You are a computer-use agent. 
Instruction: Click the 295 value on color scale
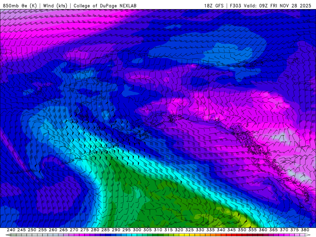tap(126, 230)
